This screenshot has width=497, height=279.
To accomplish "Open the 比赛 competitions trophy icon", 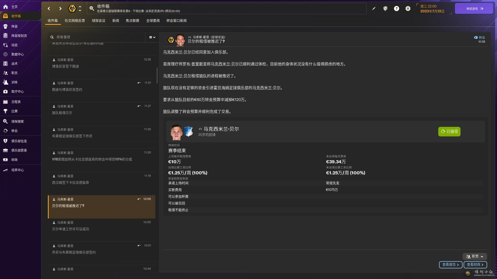I will 5,111.
